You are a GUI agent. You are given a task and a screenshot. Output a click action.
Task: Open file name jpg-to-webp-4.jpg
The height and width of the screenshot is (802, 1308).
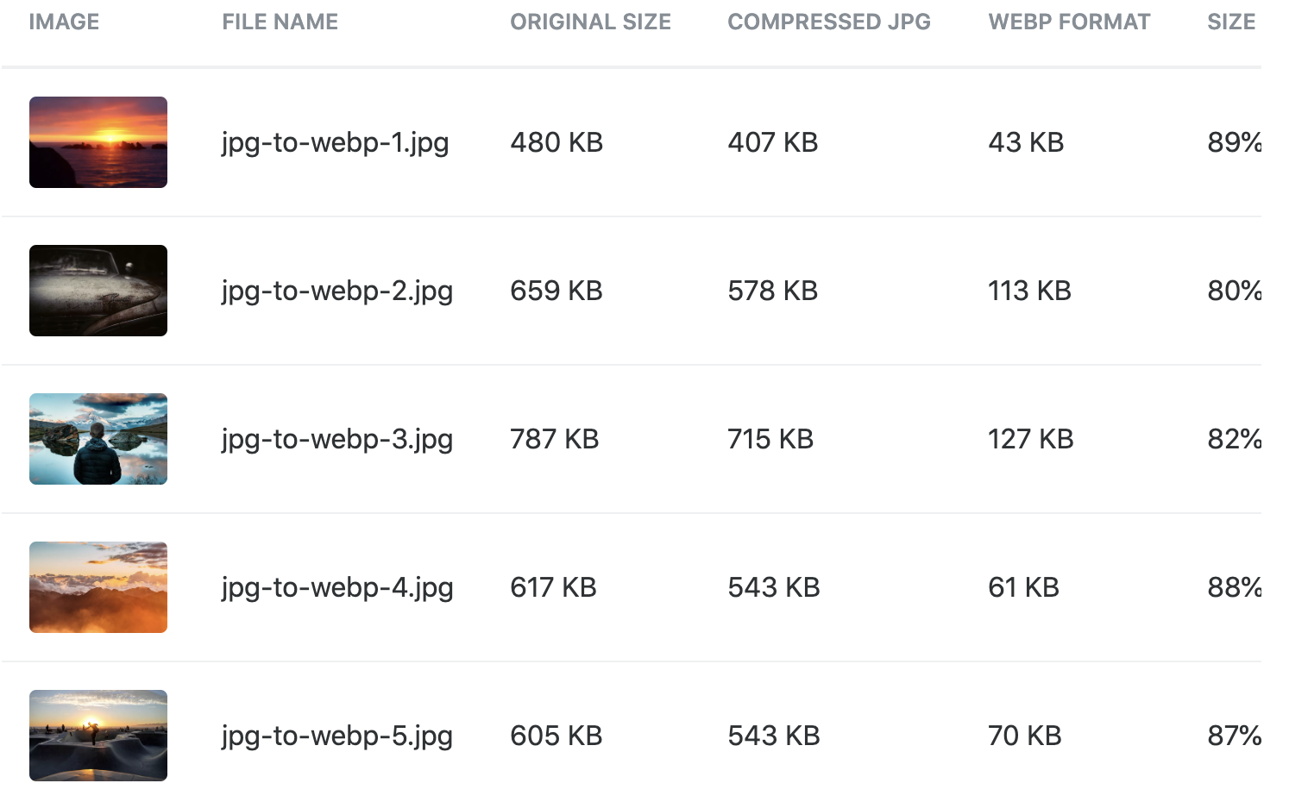pyautogui.click(x=336, y=587)
